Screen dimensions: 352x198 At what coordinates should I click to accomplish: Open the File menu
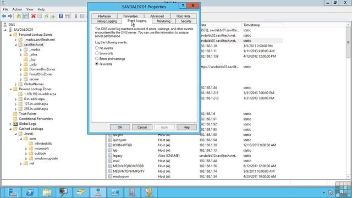point(5,9)
